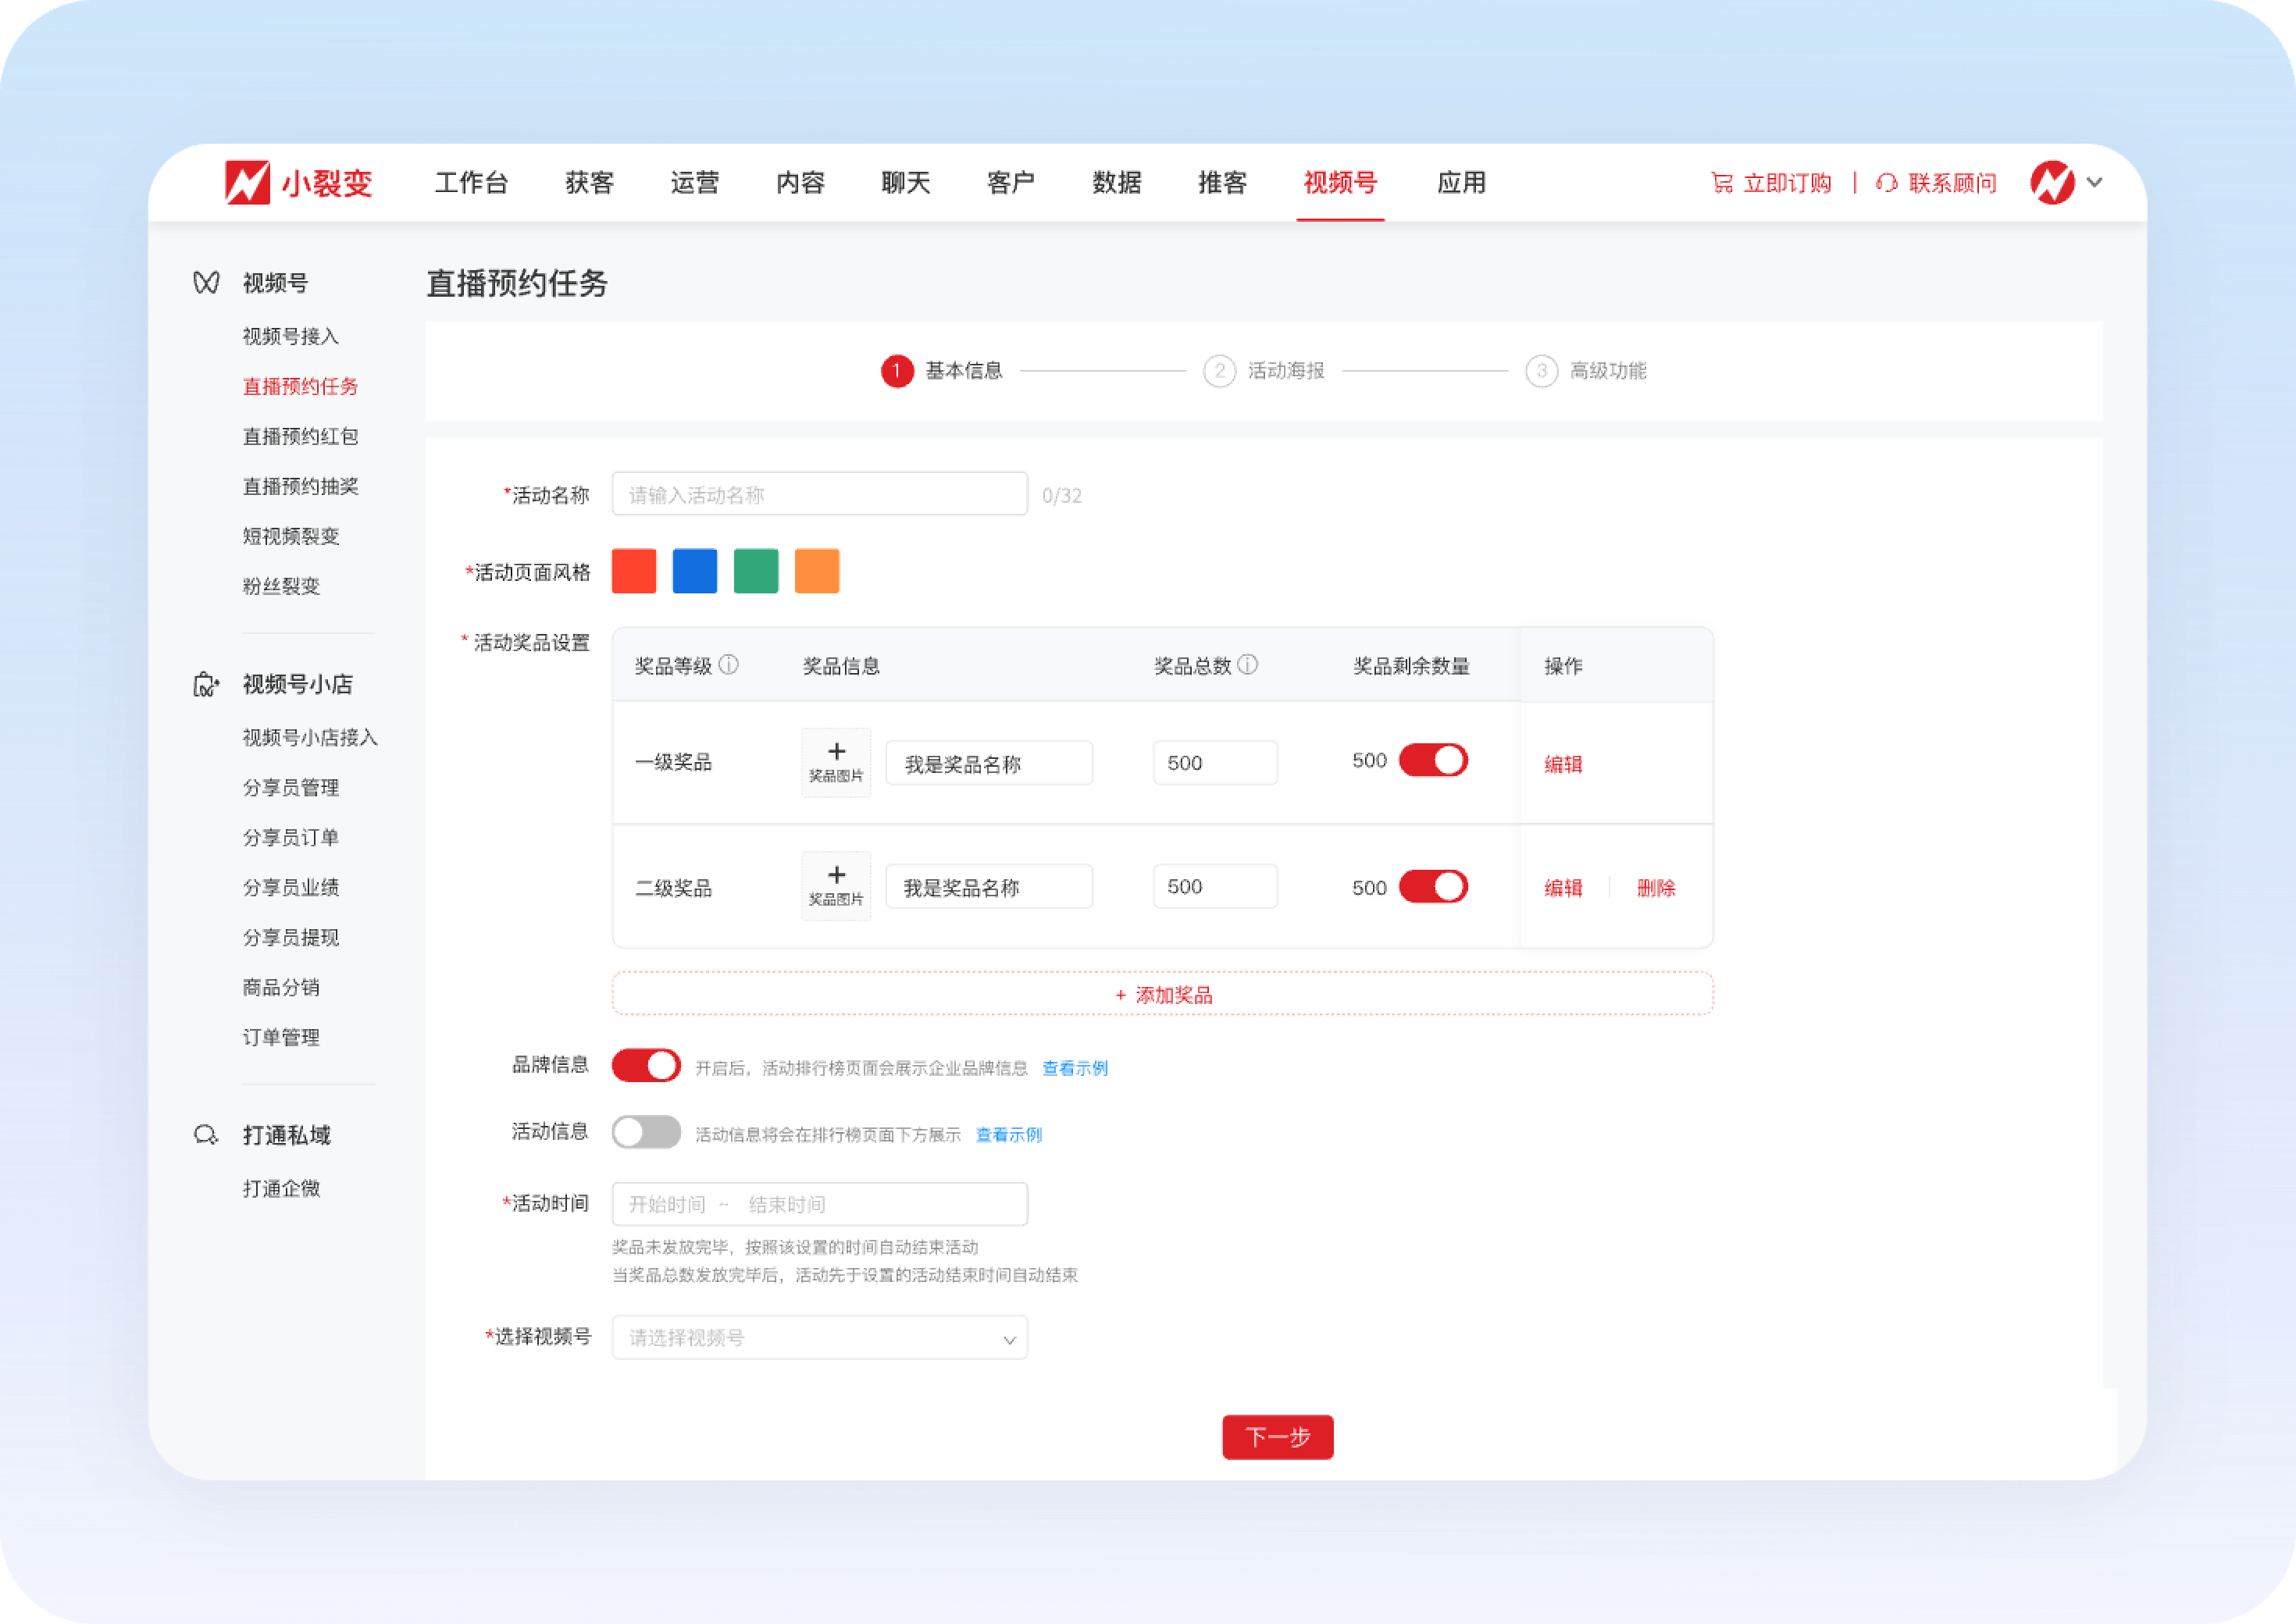Click info icon beside 奖品总数
The height and width of the screenshot is (1624, 2296).
click(1248, 665)
